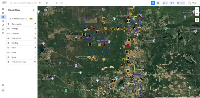Click the Street View pegman icon

coord(197,20)
